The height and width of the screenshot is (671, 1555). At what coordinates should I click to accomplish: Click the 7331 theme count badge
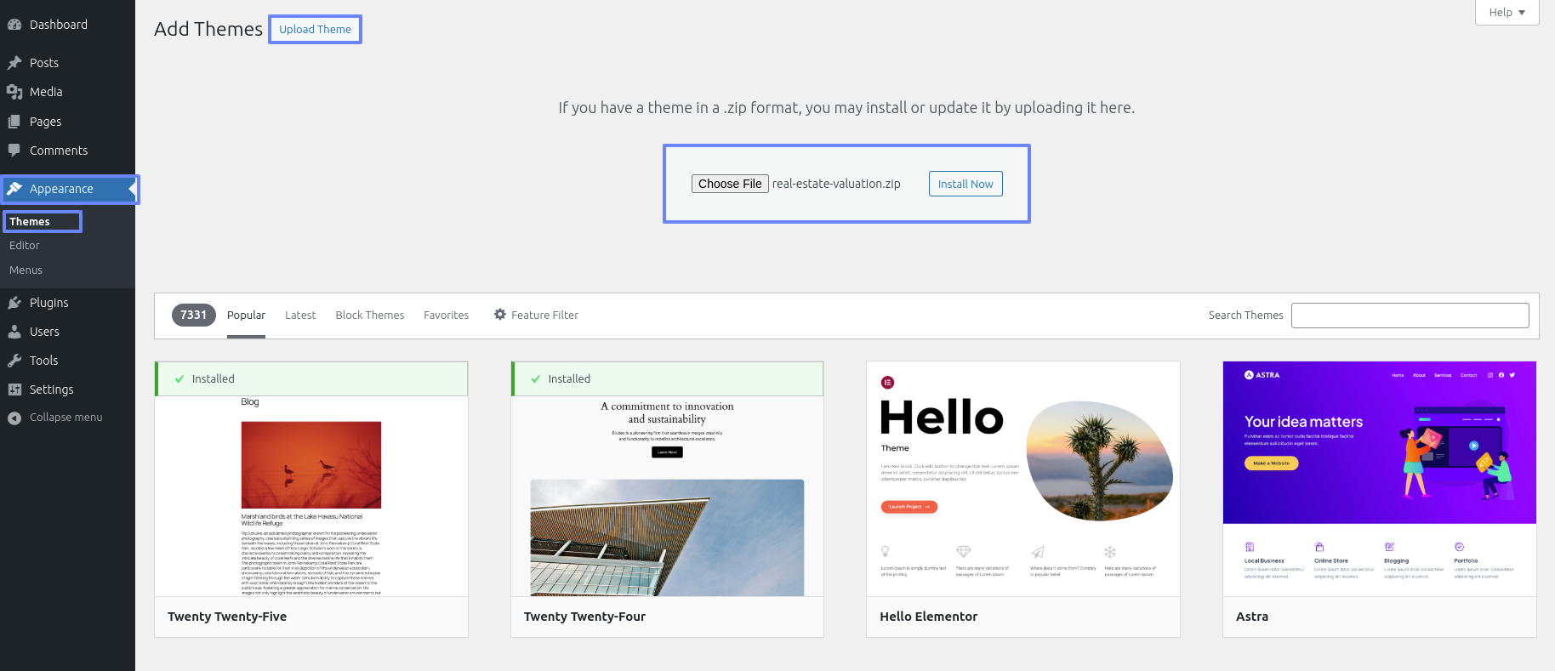[x=194, y=315]
